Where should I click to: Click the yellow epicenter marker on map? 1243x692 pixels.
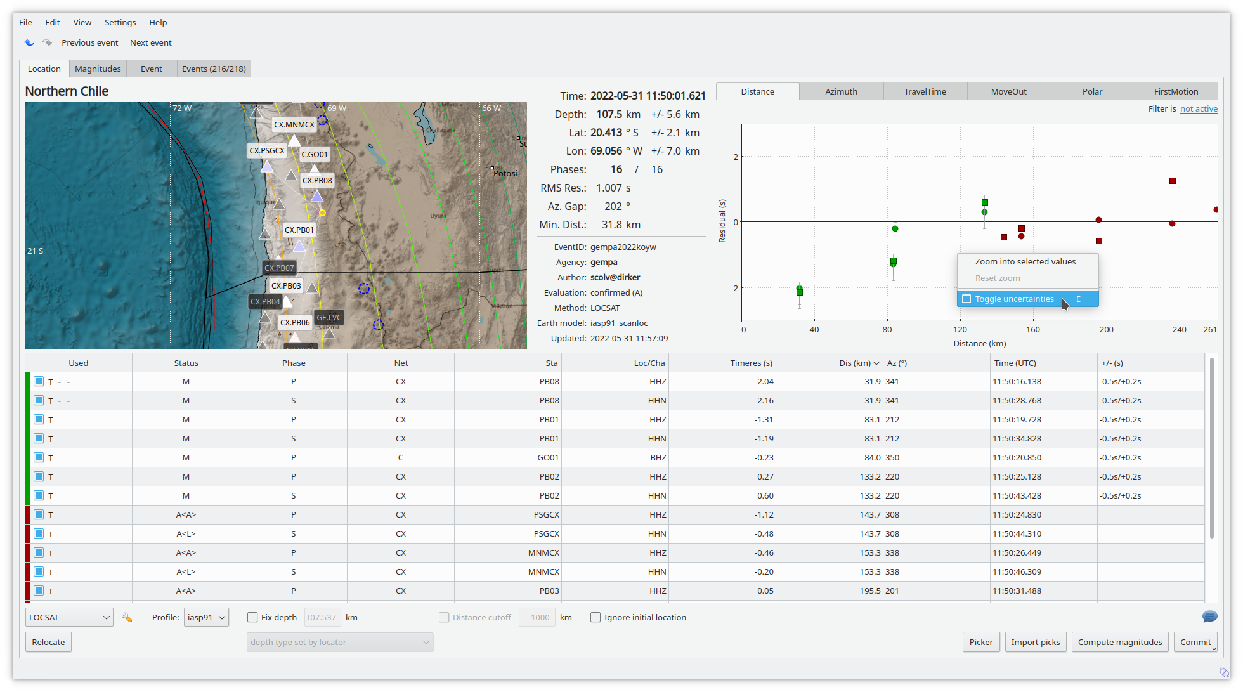tap(322, 213)
